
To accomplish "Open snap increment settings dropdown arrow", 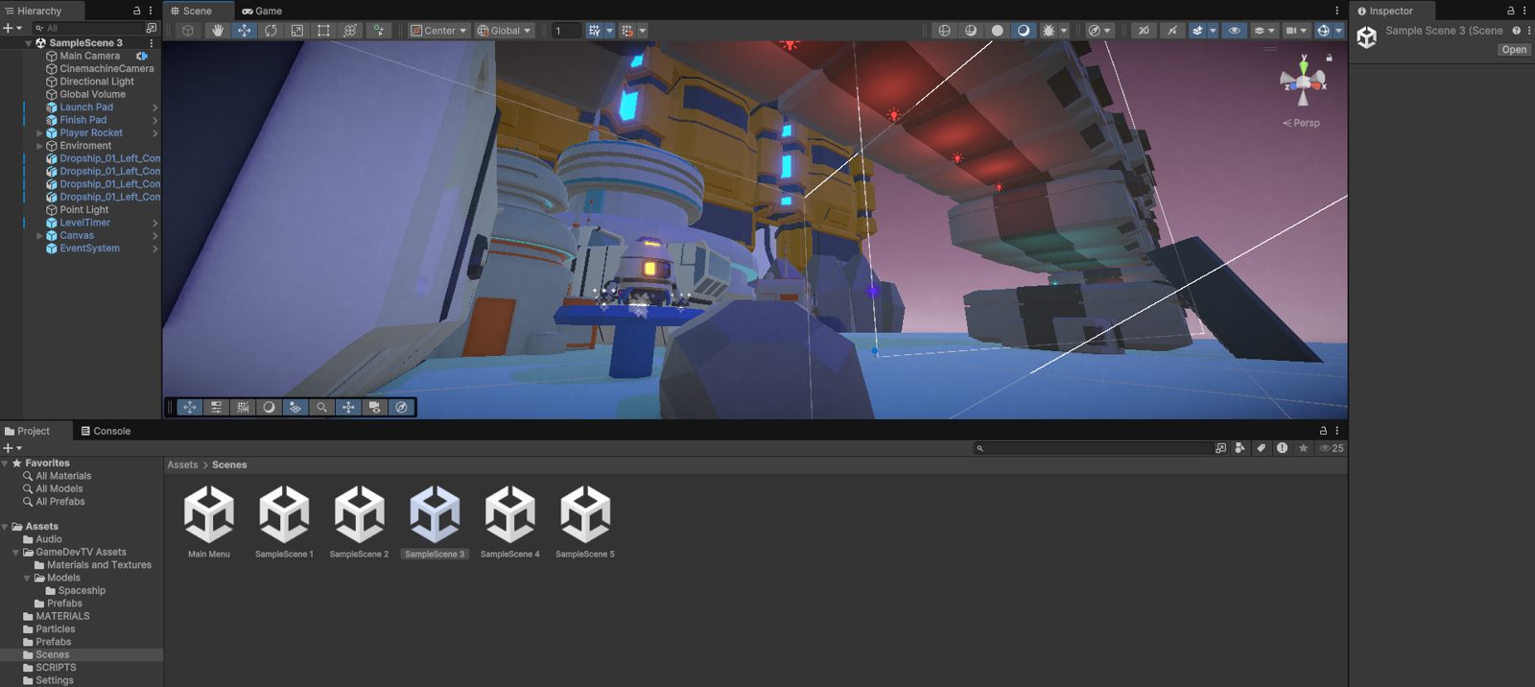I will pos(643,31).
